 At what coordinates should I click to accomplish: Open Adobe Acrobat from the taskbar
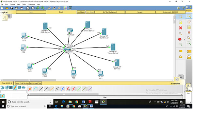pos(90,102)
